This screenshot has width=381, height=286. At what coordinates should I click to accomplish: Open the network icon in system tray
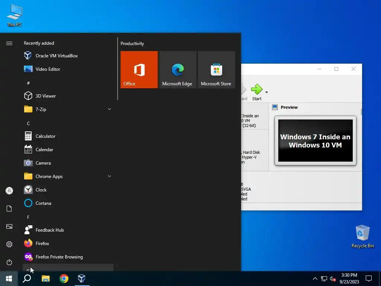tap(324, 279)
